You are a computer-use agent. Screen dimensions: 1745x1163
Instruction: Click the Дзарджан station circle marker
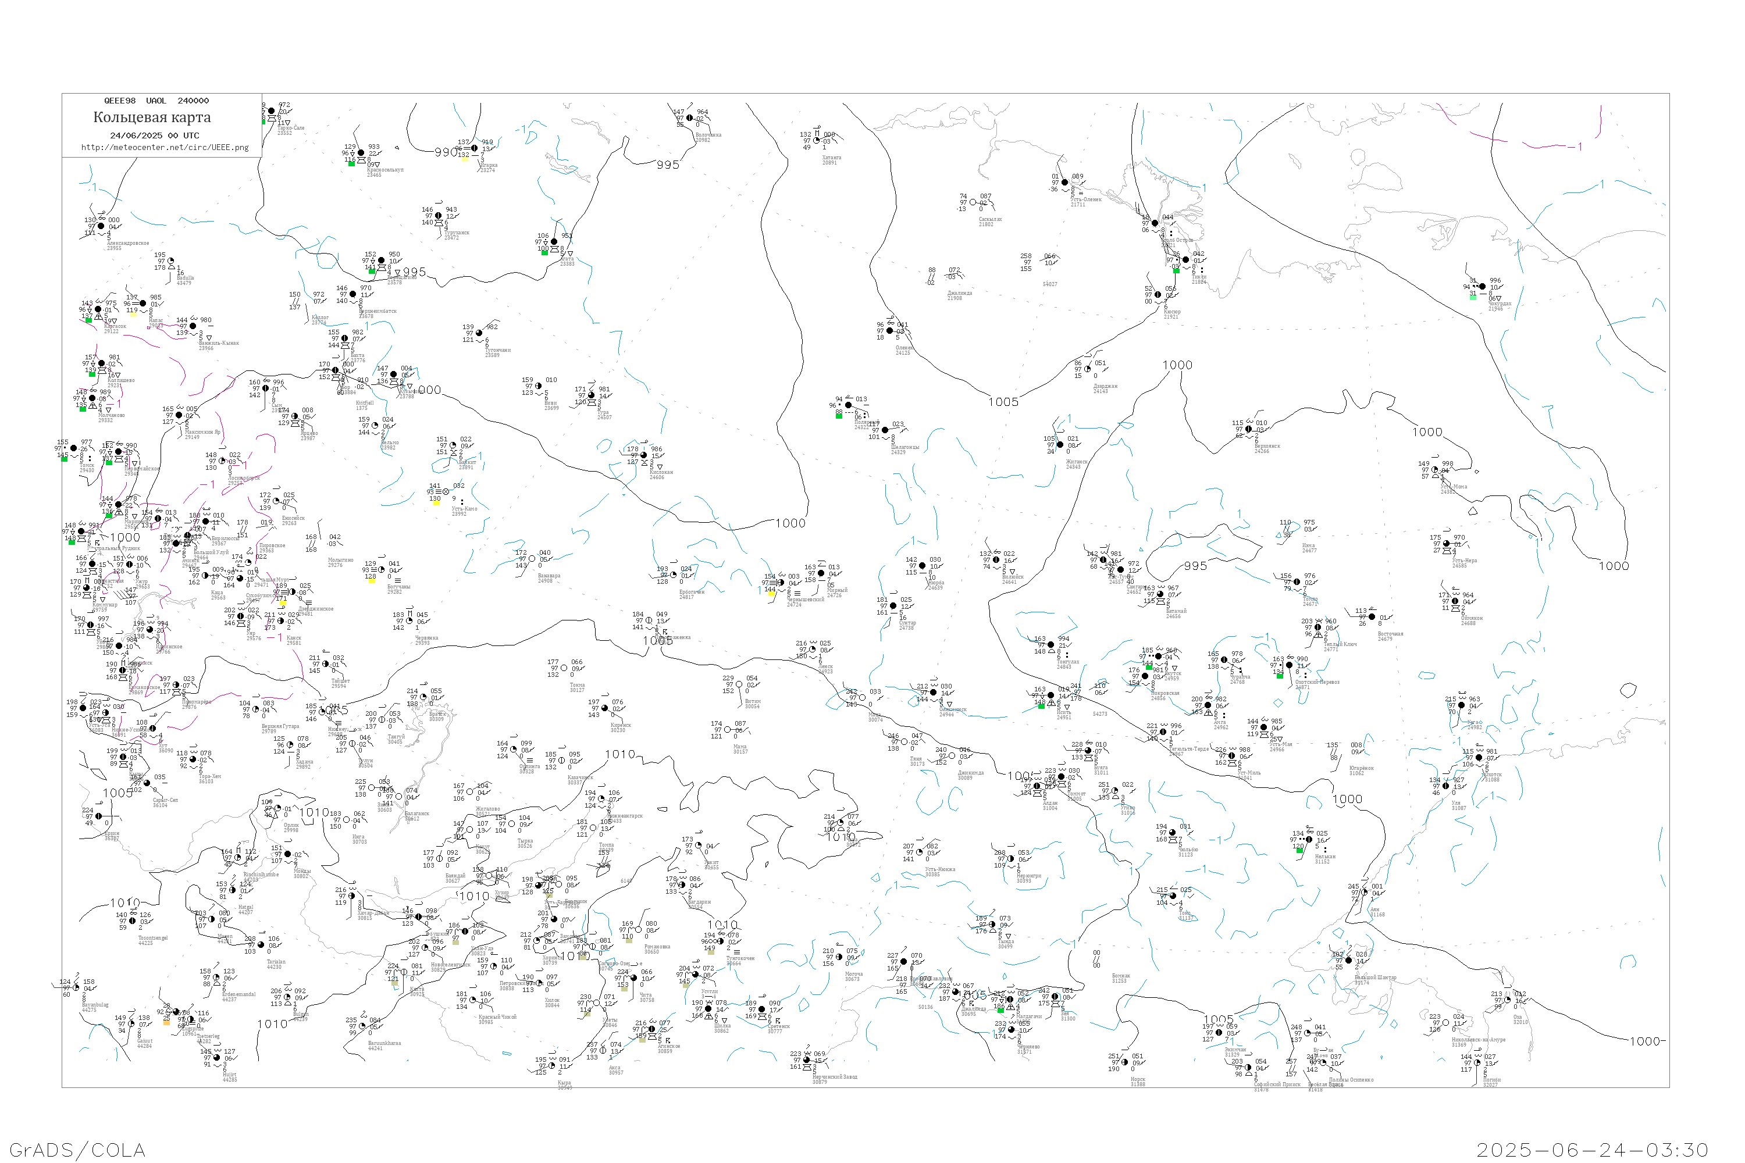[1088, 369]
